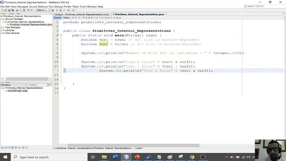Show hidden system tray icons chevron

point(227,157)
